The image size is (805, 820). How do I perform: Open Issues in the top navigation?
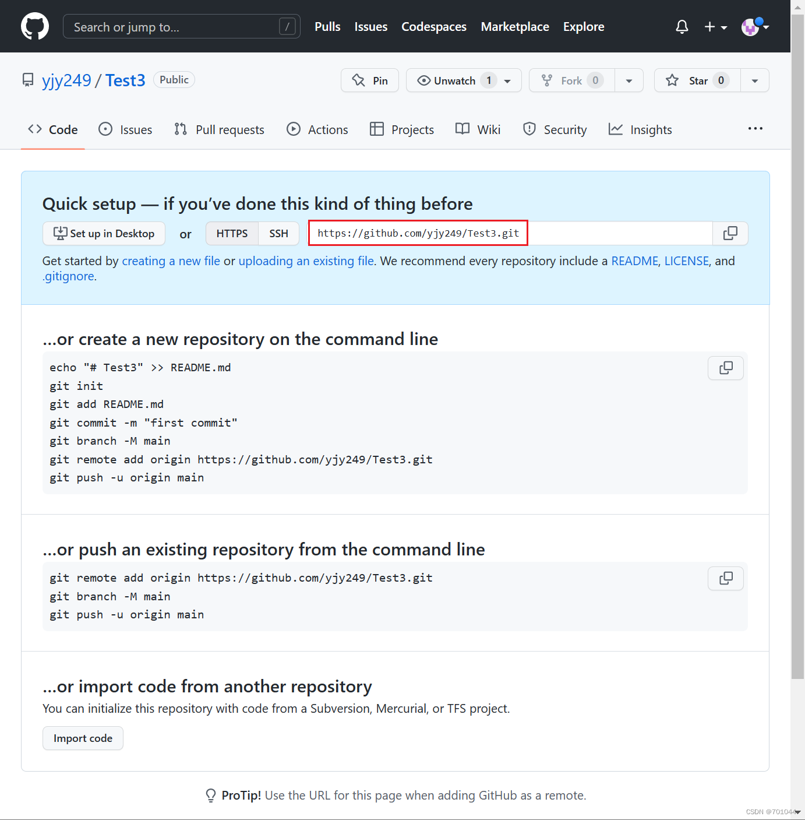[x=371, y=27]
